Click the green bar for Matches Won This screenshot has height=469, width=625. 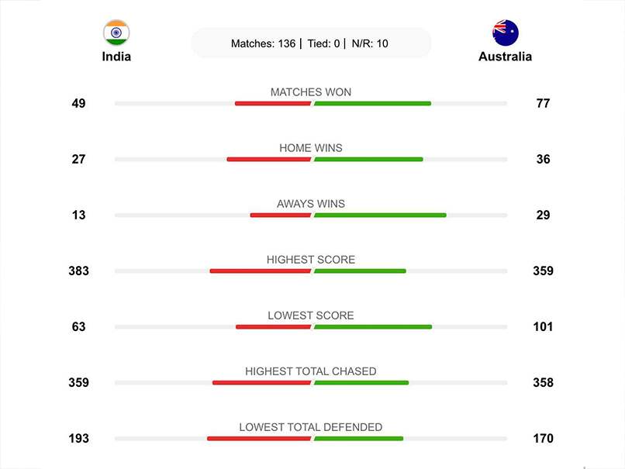pyautogui.click(x=372, y=104)
